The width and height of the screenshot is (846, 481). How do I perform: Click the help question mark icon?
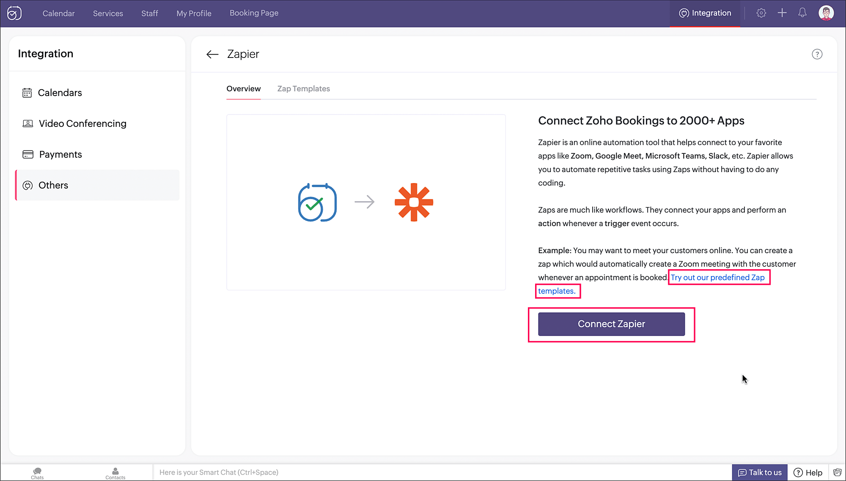pyautogui.click(x=817, y=54)
